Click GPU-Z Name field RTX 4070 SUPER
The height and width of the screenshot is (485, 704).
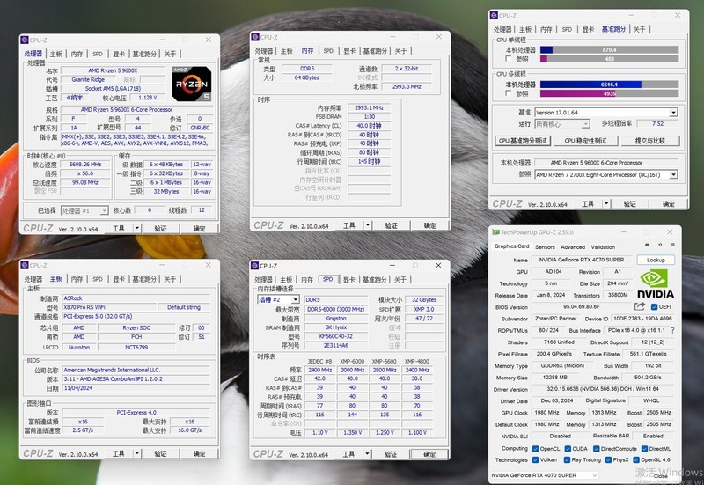(582, 260)
